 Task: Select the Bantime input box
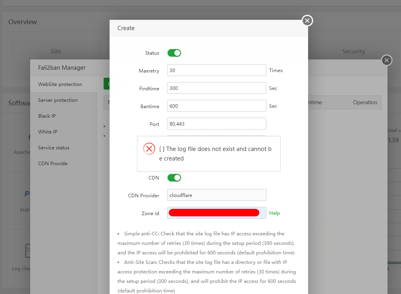click(216, 106)
